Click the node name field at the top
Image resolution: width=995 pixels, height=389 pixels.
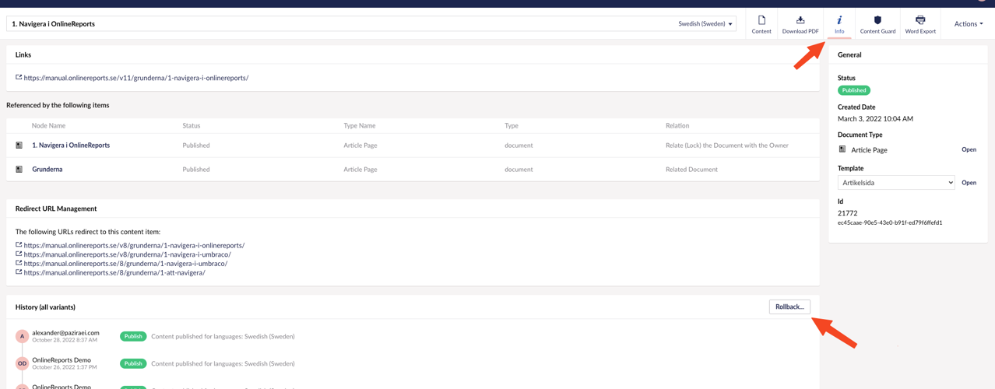[x=335, y=24]
